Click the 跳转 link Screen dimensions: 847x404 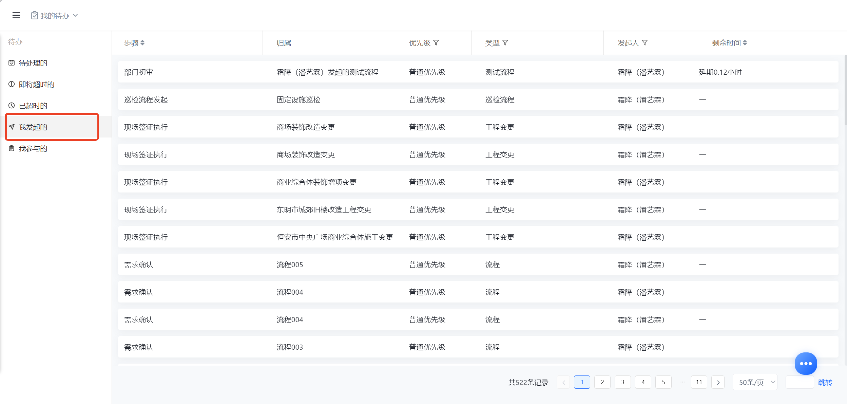825,383
